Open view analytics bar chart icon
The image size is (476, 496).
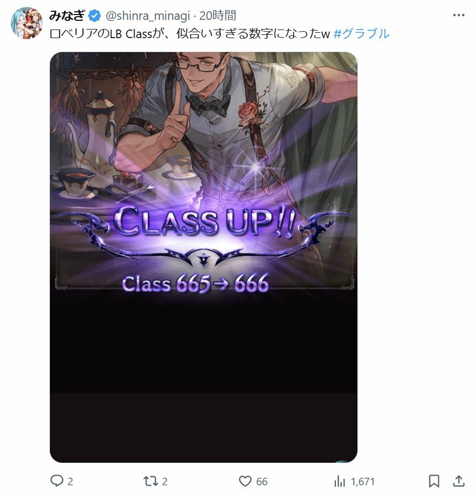tap(340, 482)
